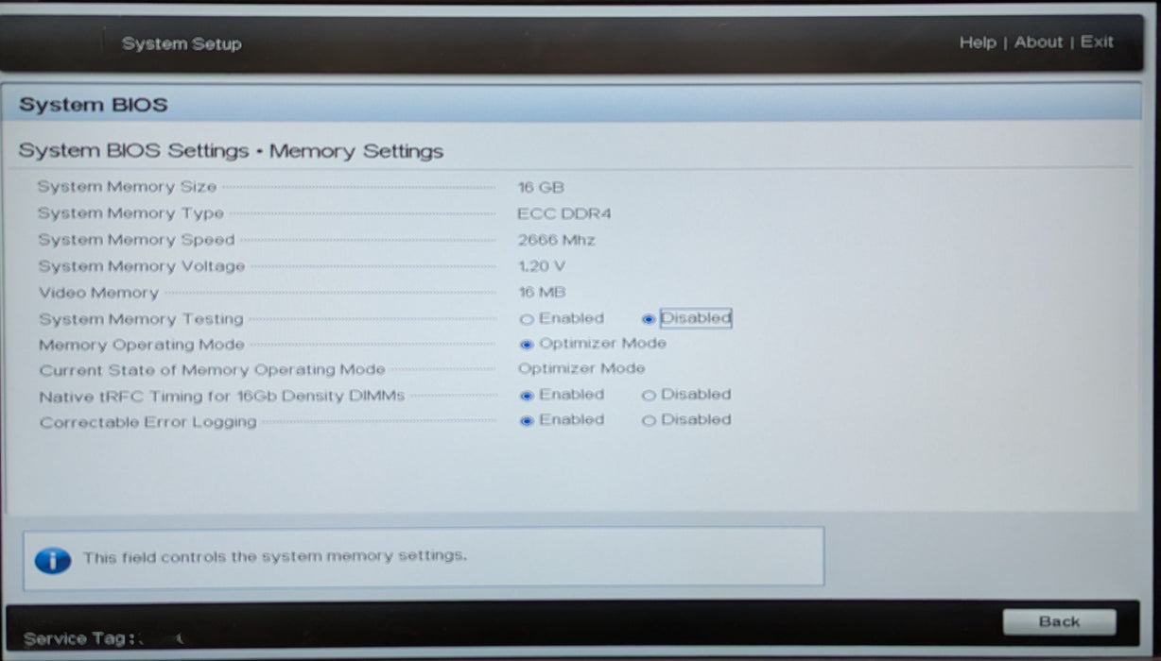Click the System Setup title
The height and width of the screenshot is (661, 1161).
coord(182,44)
